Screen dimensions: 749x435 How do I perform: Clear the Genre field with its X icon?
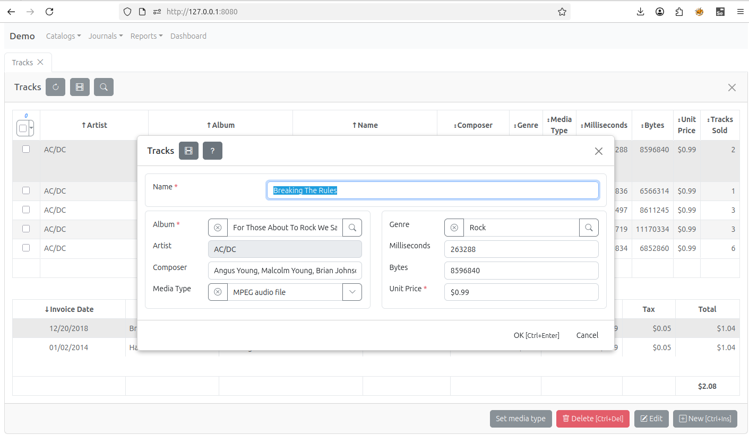click(x=454, y=228)
